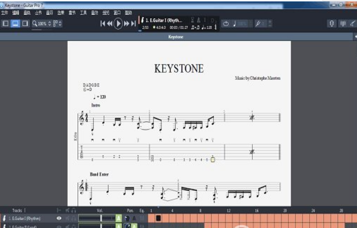Viewport: 357px width, 228px height.
Task: Click the zoom magnifier icon
Action: pyautogui.click(x=34, y=24)
